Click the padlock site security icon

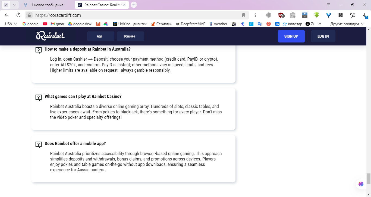30,15
